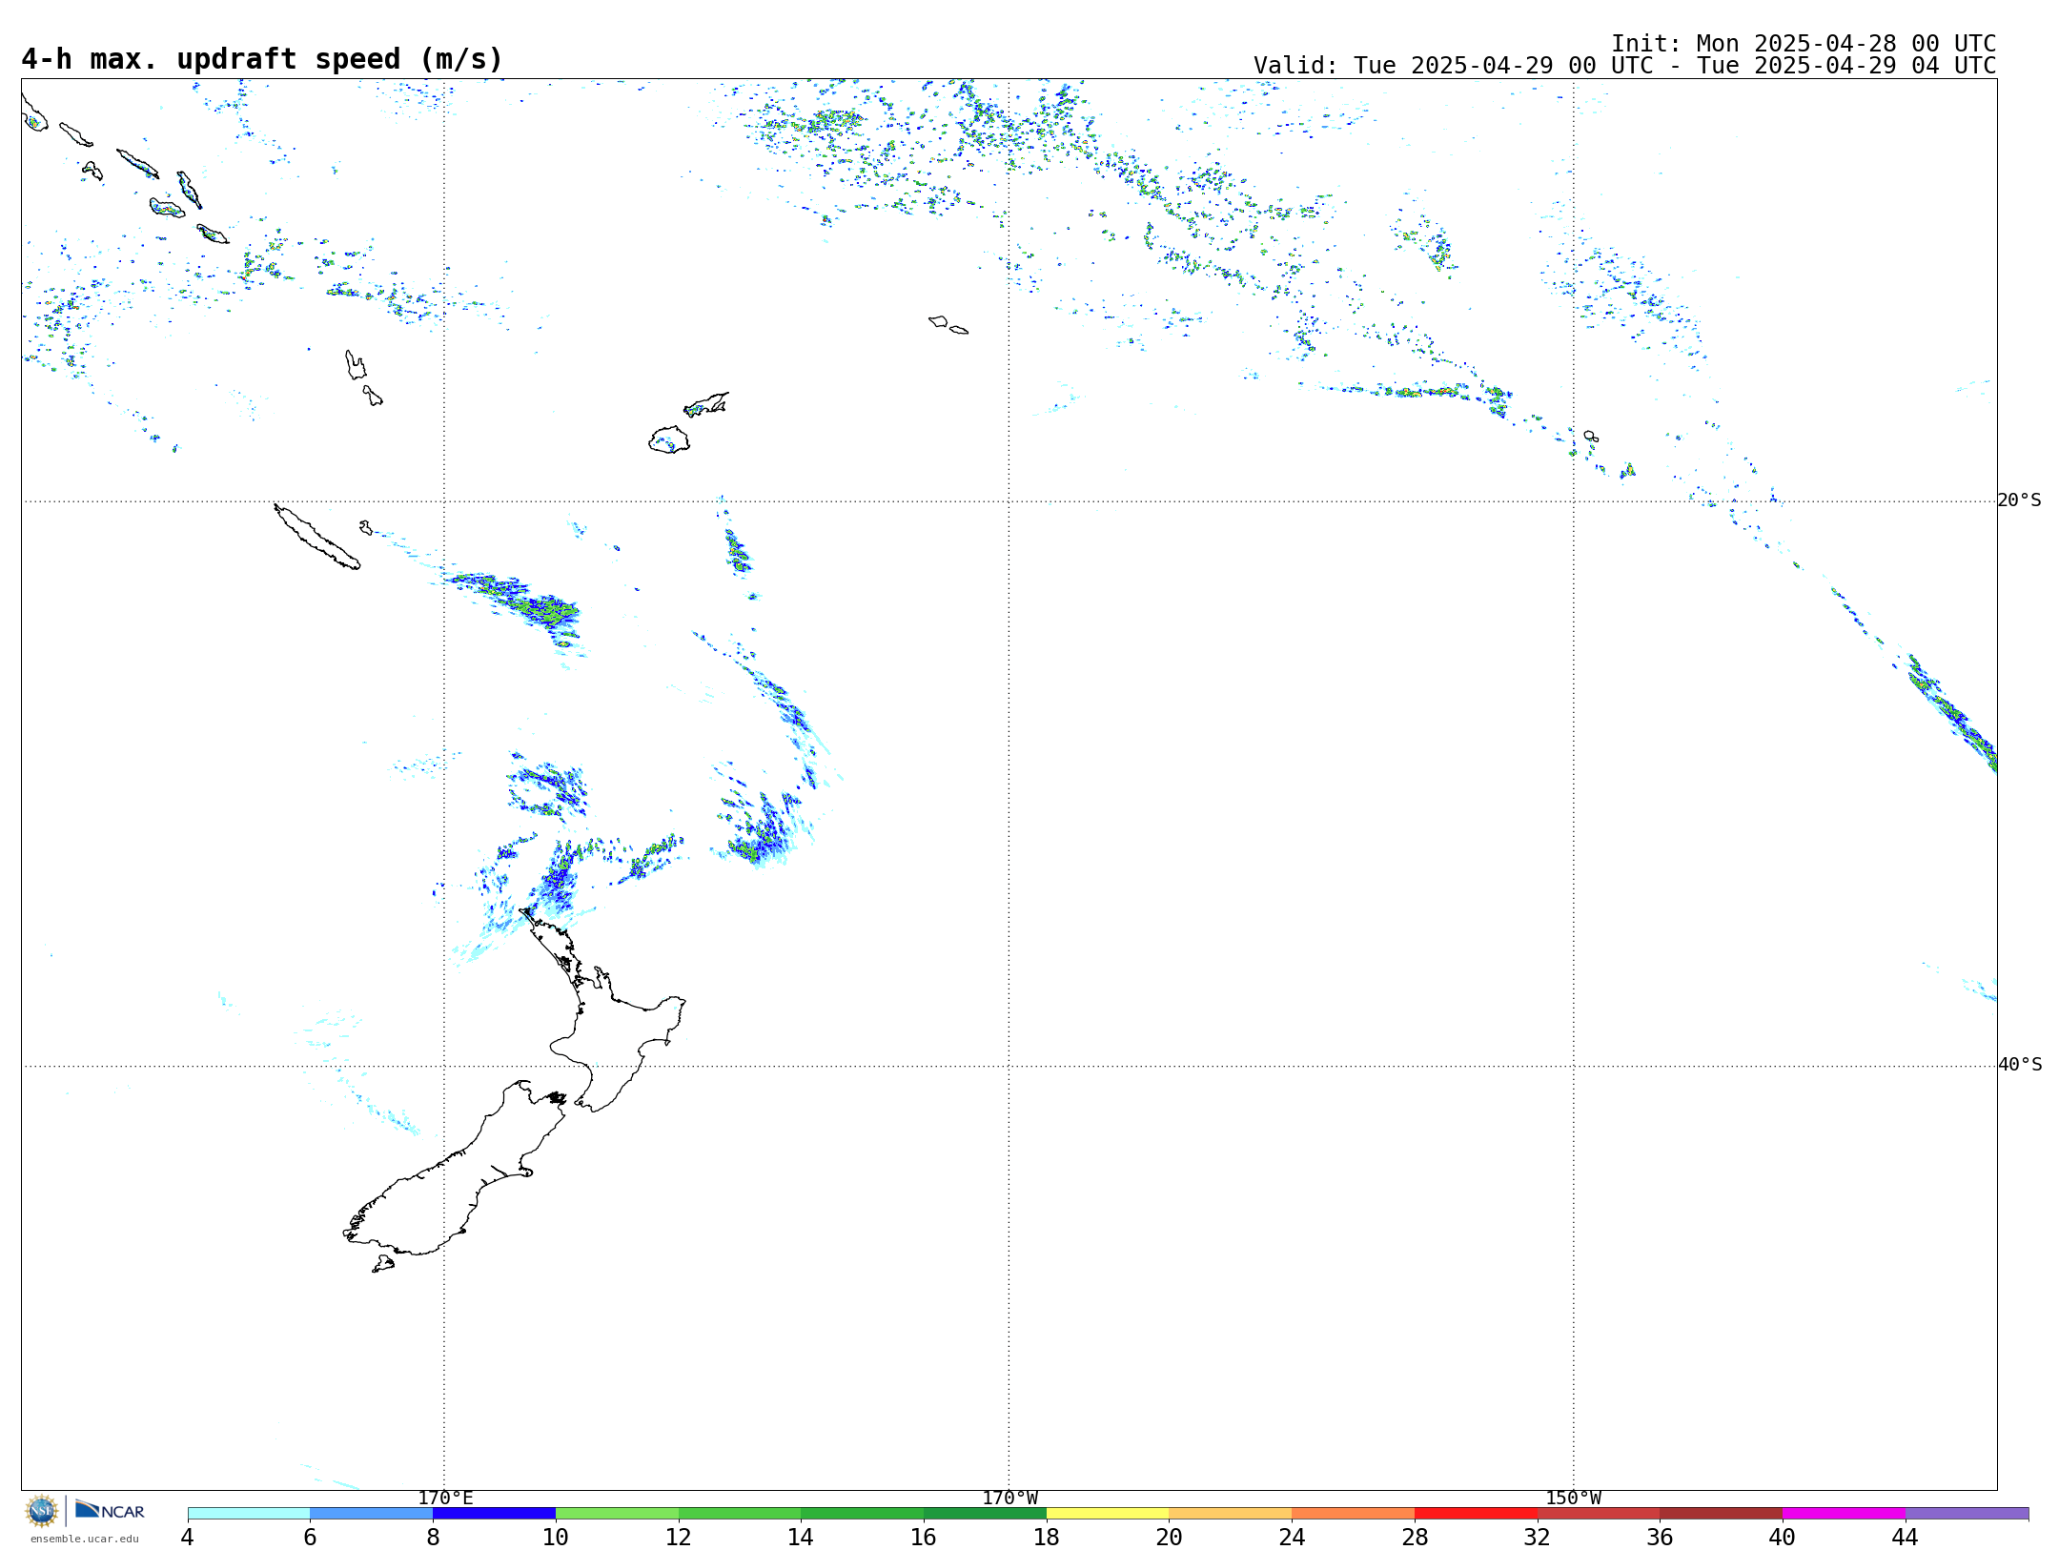Pick the red 28–32 m/s swatch
This screenshot has width=2059, height=1550.
coord(1476,1514)
